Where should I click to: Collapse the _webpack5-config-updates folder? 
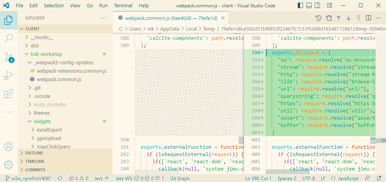point(65,63)
